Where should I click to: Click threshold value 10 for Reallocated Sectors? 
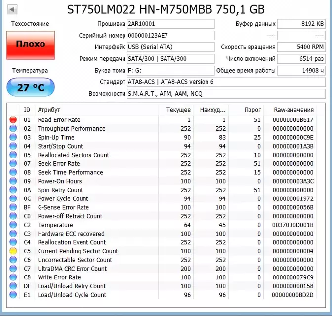(x=257, y=155)
